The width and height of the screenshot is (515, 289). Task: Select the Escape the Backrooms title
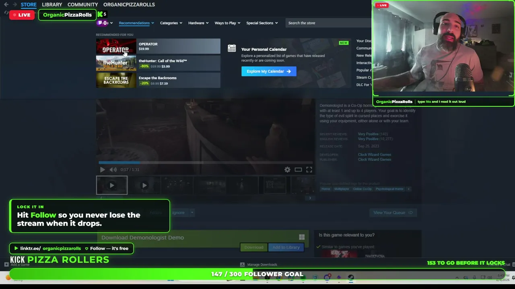[158, 78]
